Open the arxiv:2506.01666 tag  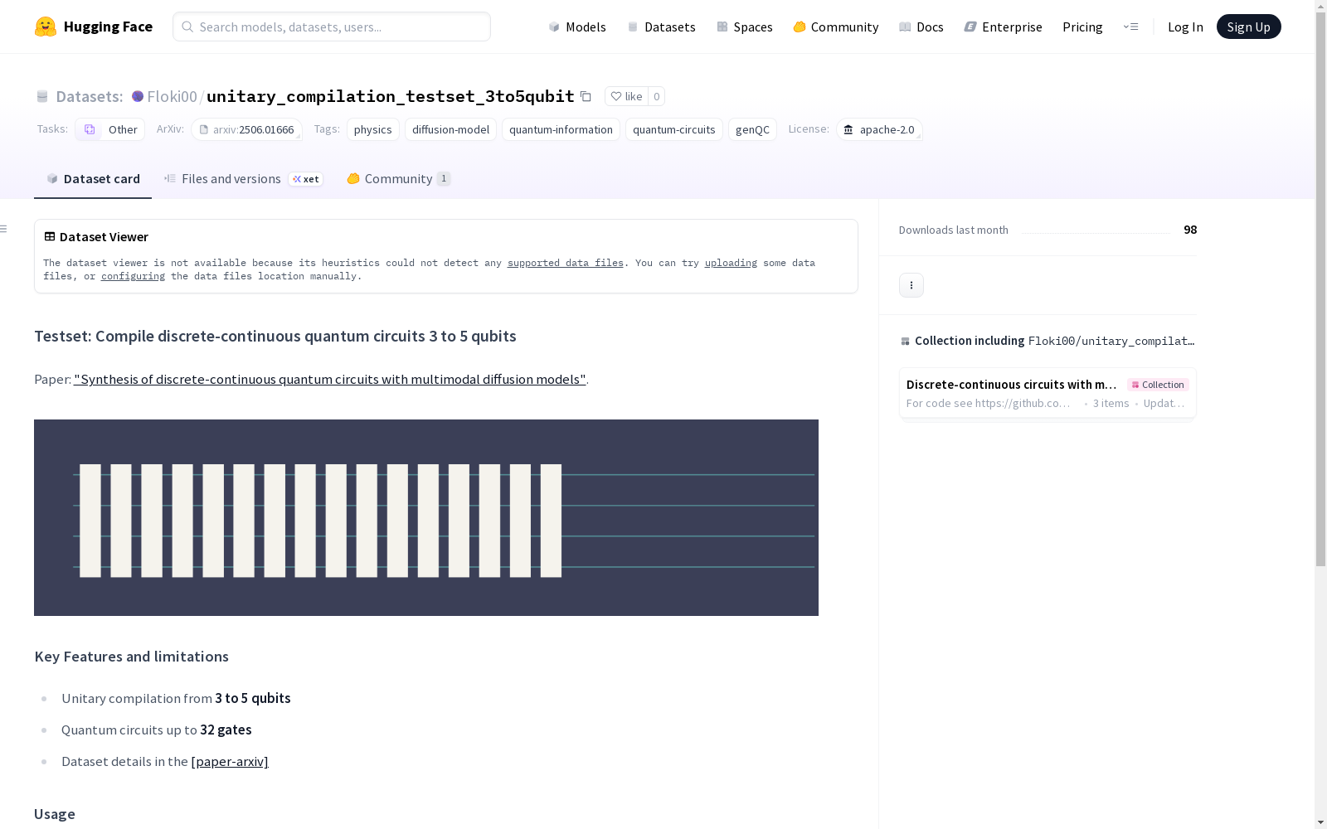[x=246, y=129]
